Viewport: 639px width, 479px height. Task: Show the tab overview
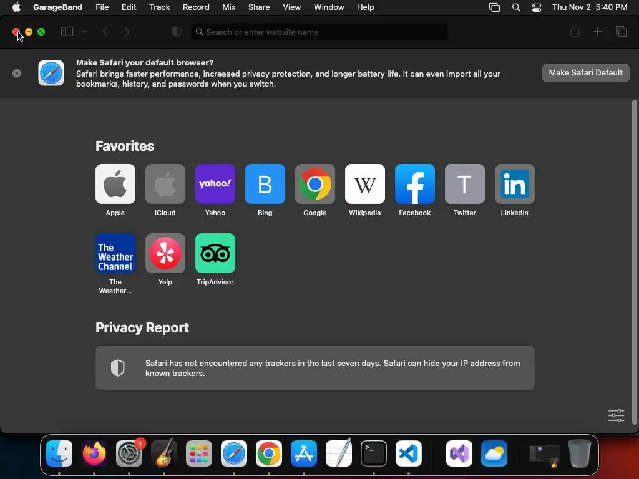click(x=621, y=31)
